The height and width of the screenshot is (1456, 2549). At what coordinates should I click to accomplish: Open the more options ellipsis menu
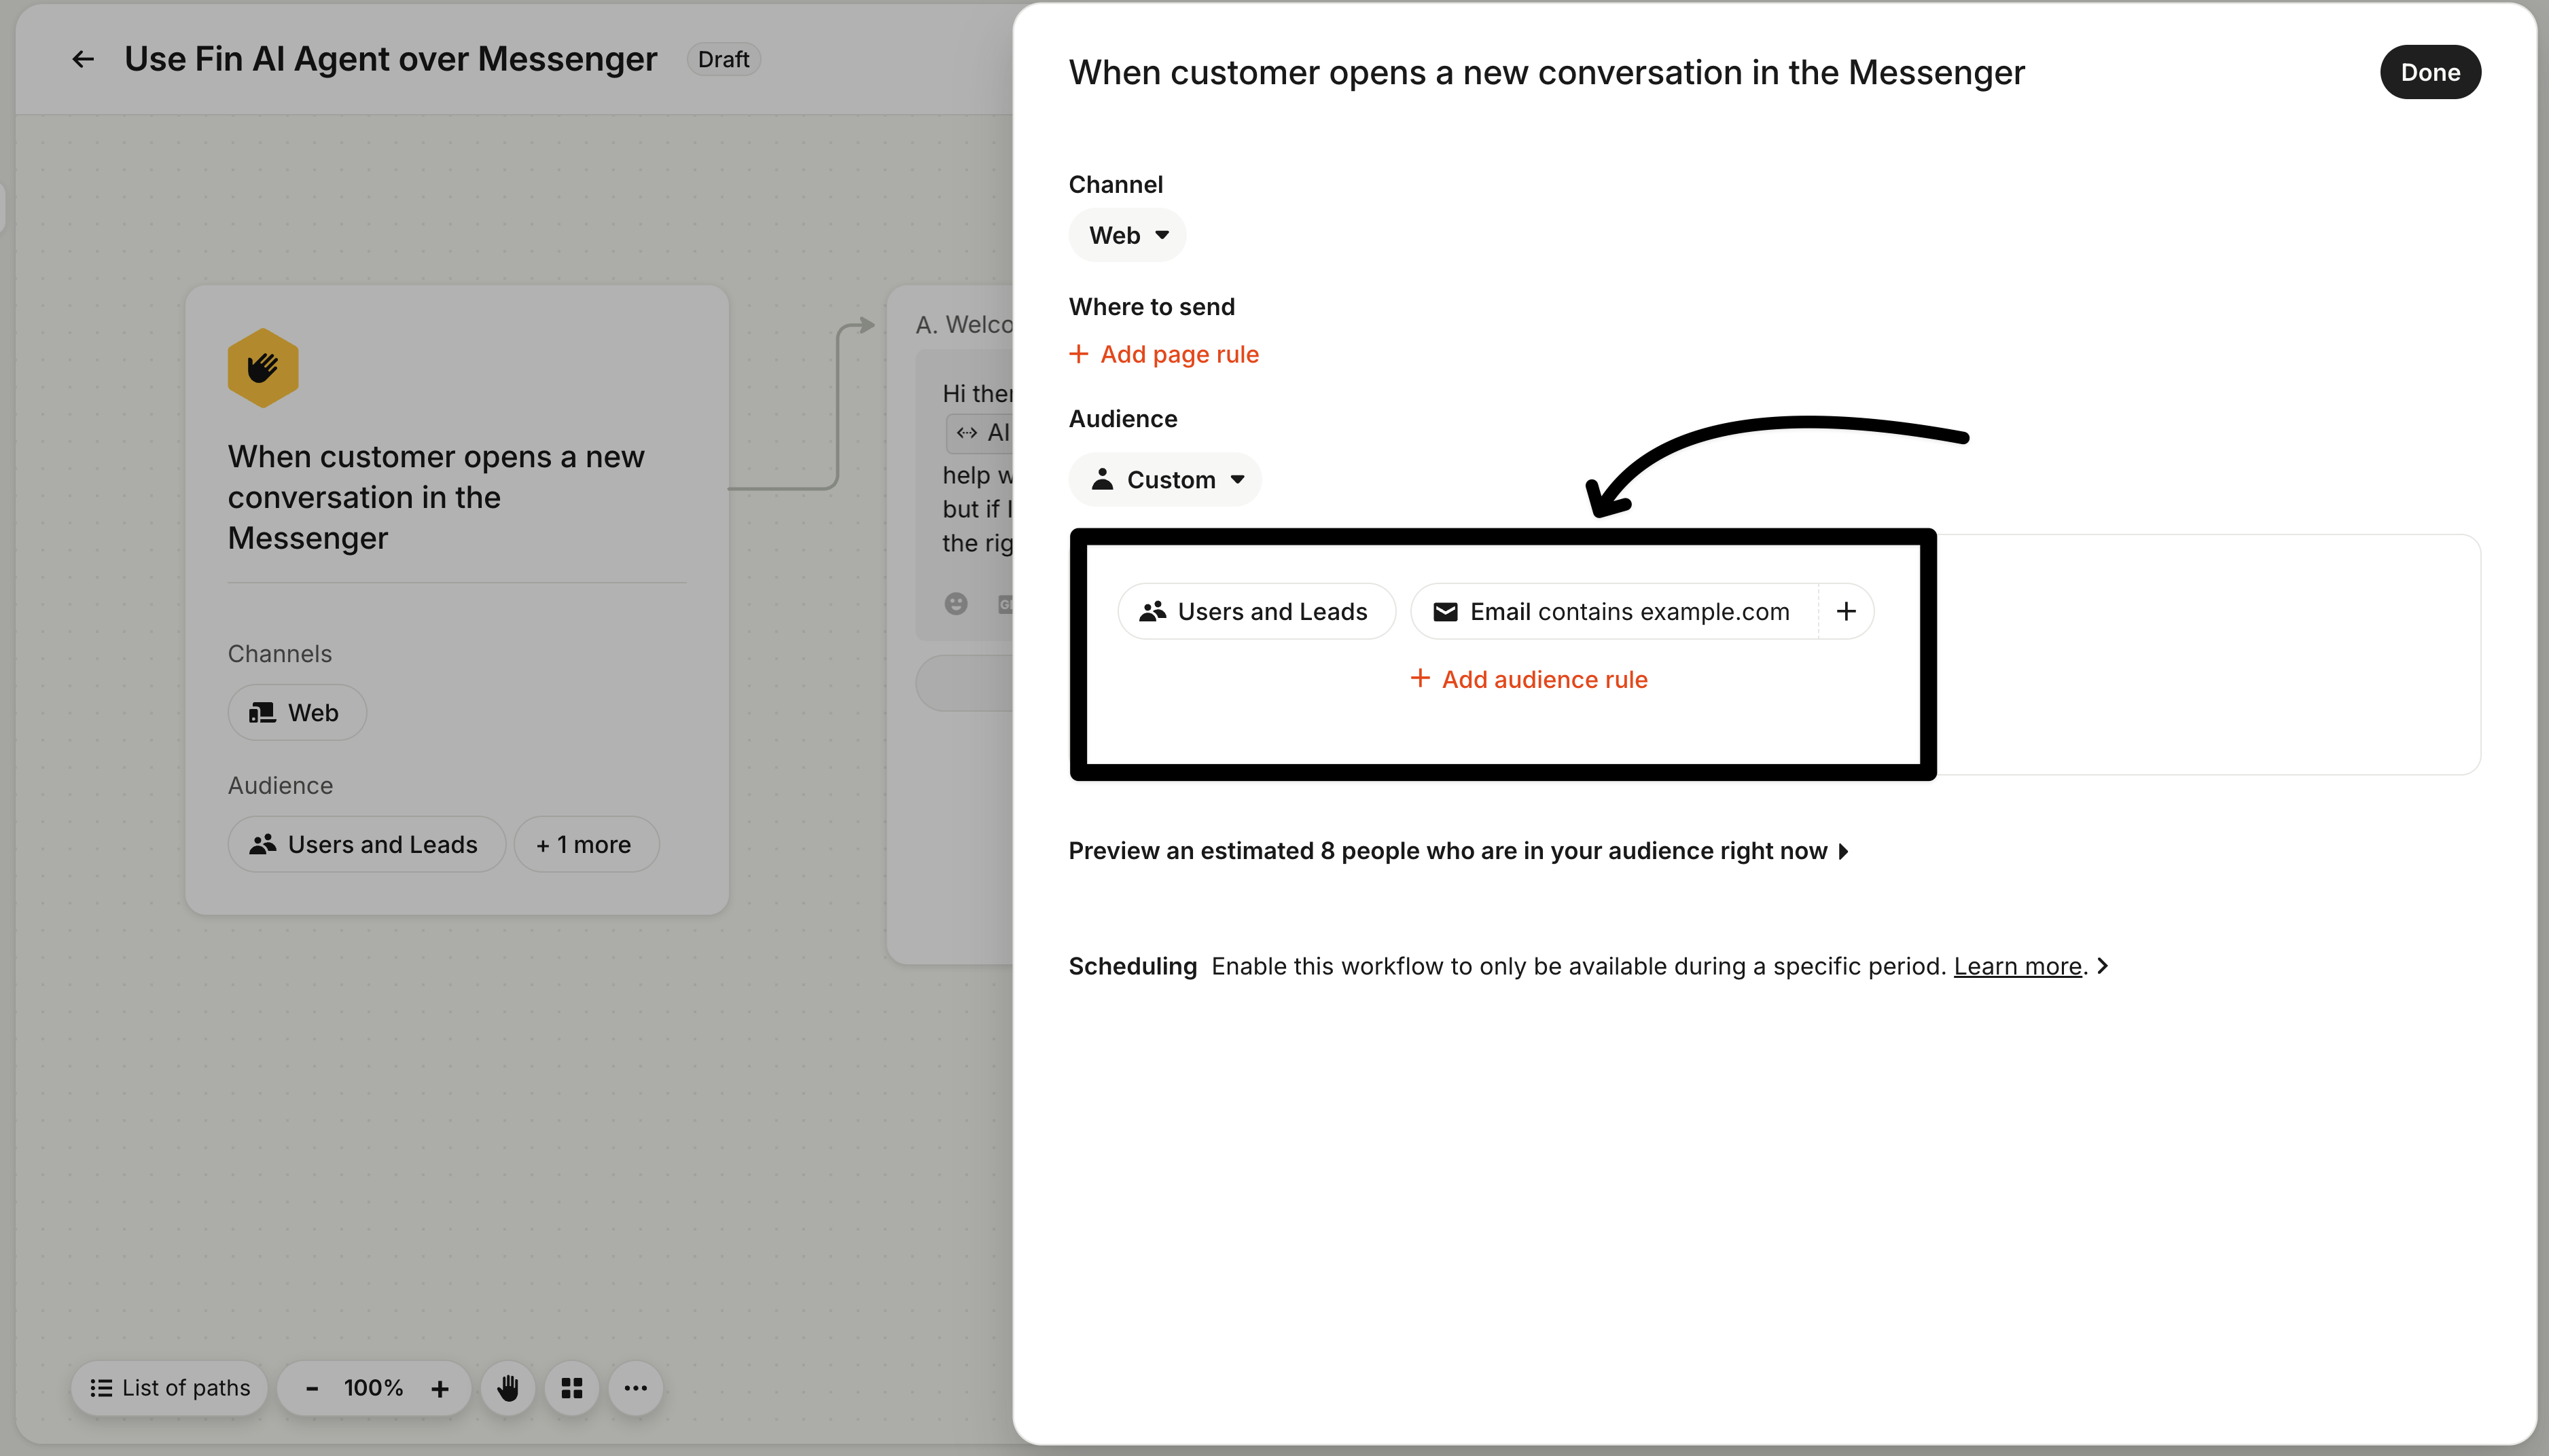pyautogui.click(x=637, y=1388)
